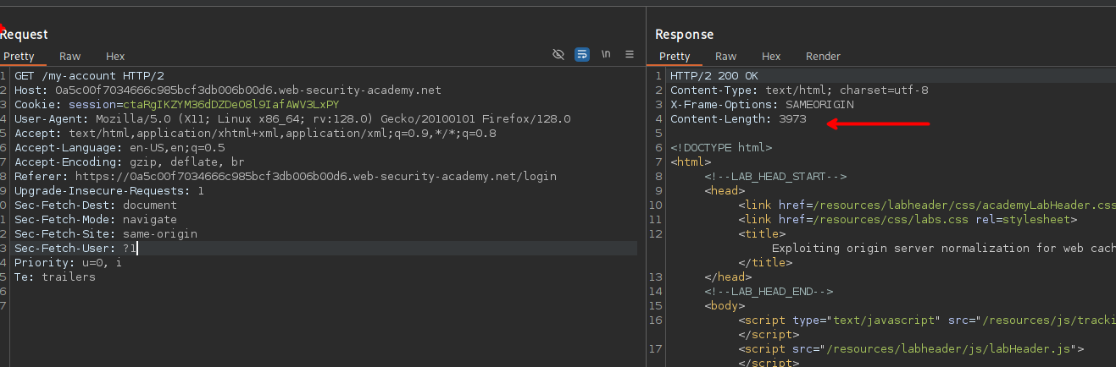The width and height of the screenshot is (1116, 367).
Task: Switch to the request Raw tab
Action: pyautogui.click(x=70, y=57)
